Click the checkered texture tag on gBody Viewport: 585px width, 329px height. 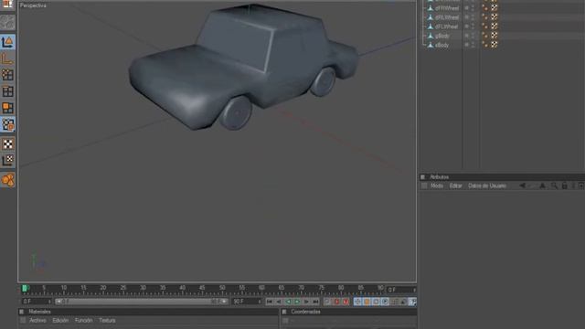point(495,35)
